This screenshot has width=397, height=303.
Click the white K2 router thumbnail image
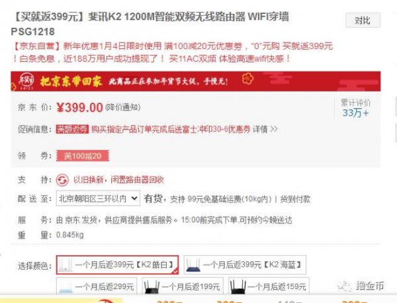coord(66,265)
